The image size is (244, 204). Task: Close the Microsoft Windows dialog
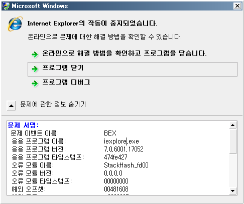pos(237,6)
